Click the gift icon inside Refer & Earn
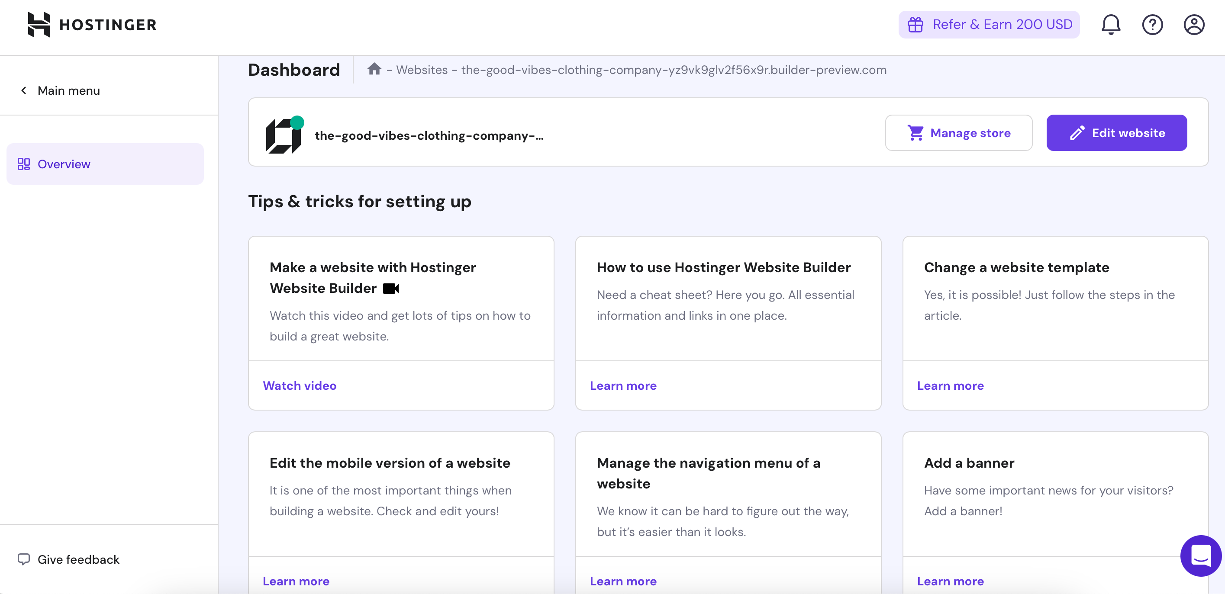The height and width of the screenshot is (594, 1225). click(x=916, y=24)
